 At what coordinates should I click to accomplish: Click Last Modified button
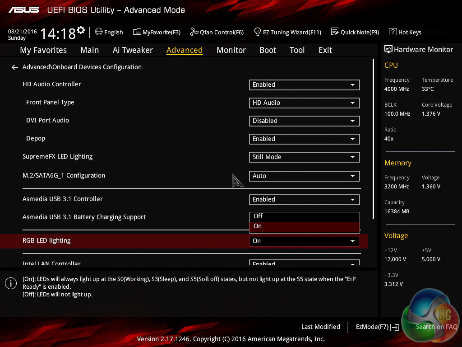pyautogui.click(x=321, y=327)
